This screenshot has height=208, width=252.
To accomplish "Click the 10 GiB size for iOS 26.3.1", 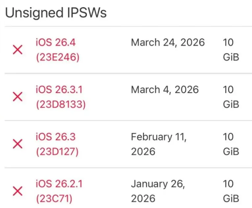I will (231, 97).
